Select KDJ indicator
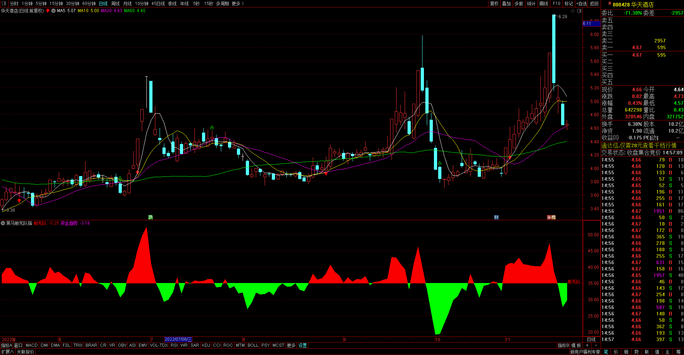Viewport: 684px width, 355px height. tap(206, 345)
